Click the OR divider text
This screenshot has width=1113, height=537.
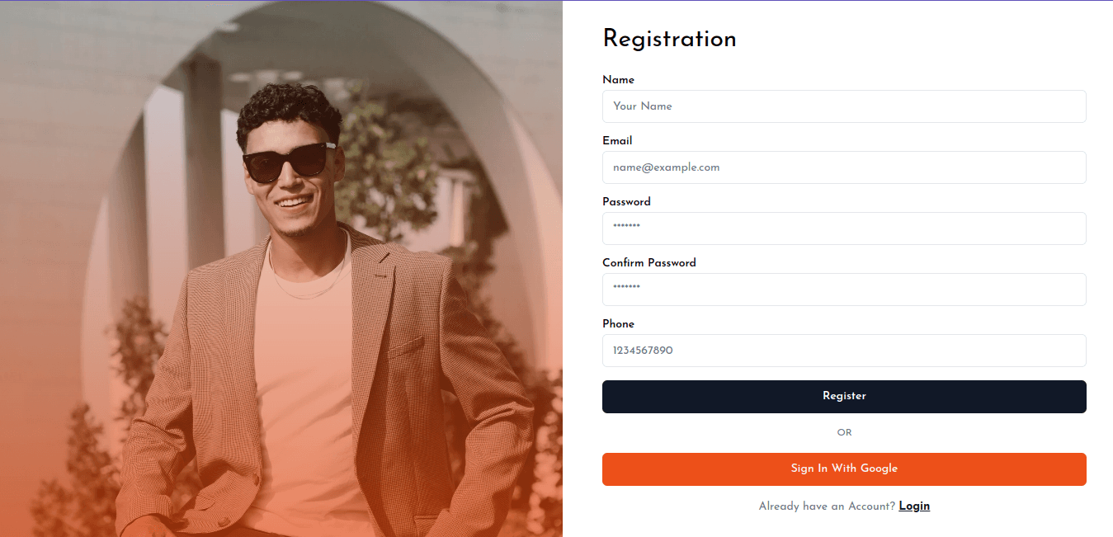point(844,432)
